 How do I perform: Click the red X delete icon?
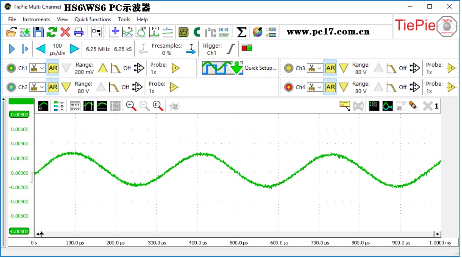click(65, 32)
